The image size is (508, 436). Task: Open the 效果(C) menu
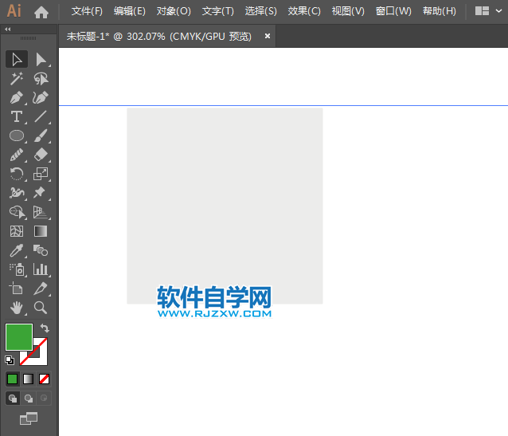[x=304, y=11]
